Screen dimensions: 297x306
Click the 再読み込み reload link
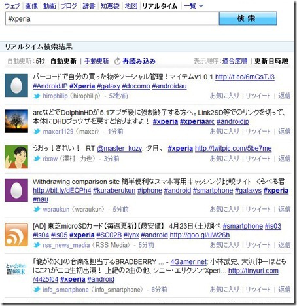click(139, 61)
